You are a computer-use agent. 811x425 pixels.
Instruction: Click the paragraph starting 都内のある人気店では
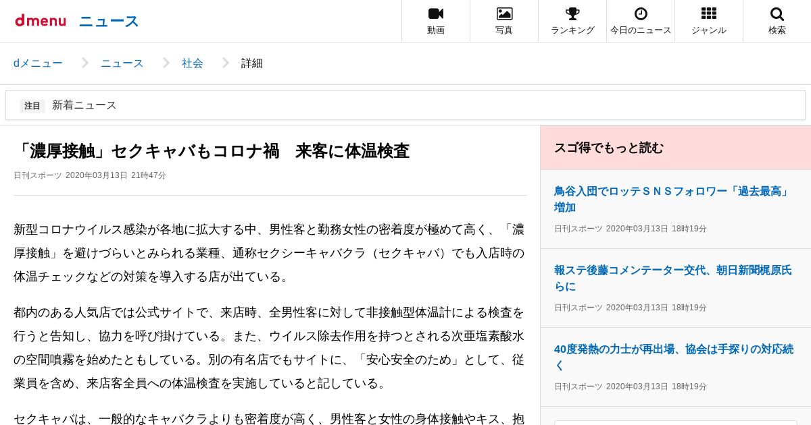[x=270, y=347]
